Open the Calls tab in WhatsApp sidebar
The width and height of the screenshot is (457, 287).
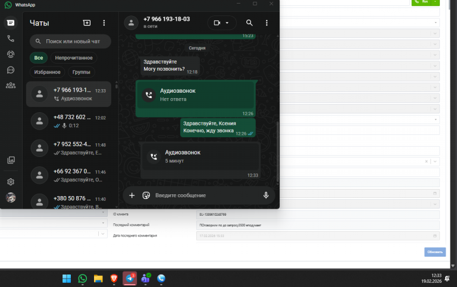11,39
